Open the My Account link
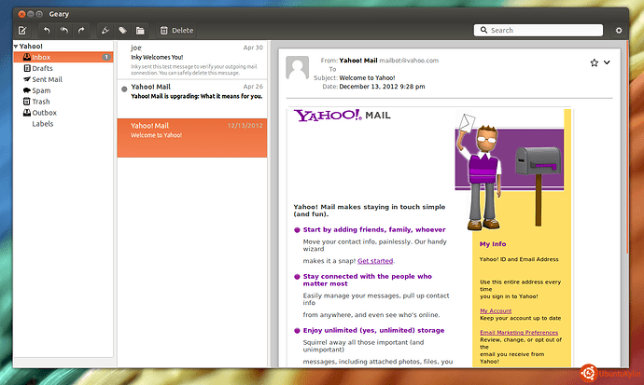 tap(495, 310)
